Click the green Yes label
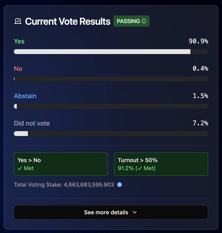Viewport: 222px width, 233px height. pos(19,42)
